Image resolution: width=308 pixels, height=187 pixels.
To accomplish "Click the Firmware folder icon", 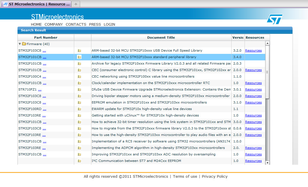I will tap(24, 44).
